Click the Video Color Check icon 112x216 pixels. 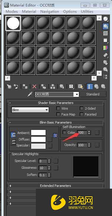[x=106, y=48]
